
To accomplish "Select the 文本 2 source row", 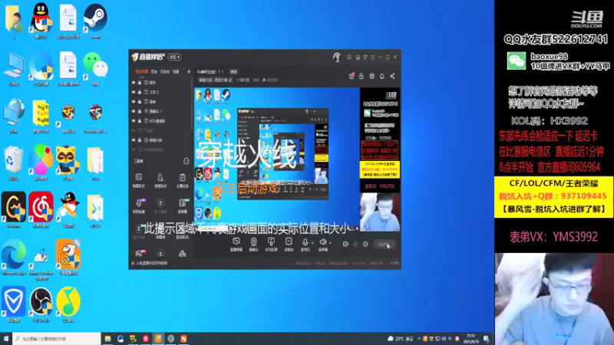I will point(160,92).
